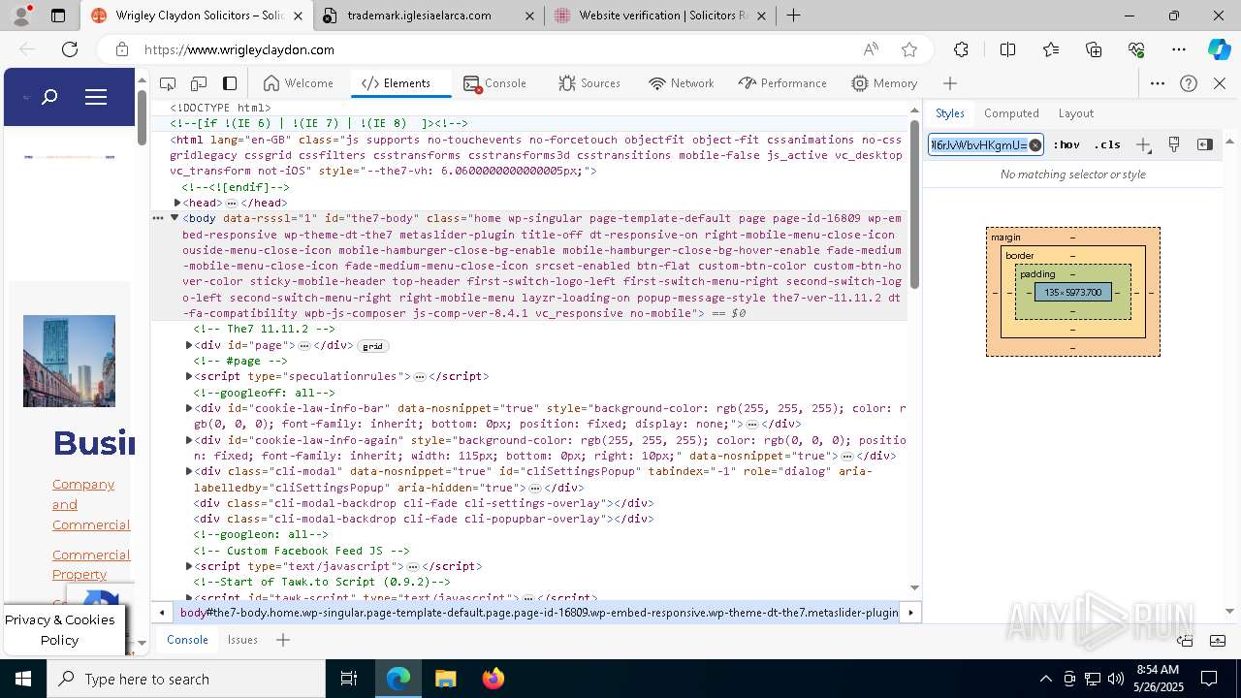The height and width of the screenshot is (698, 1241).
Task: Switch to the Computed styles tab
Action: [1011, 113]
